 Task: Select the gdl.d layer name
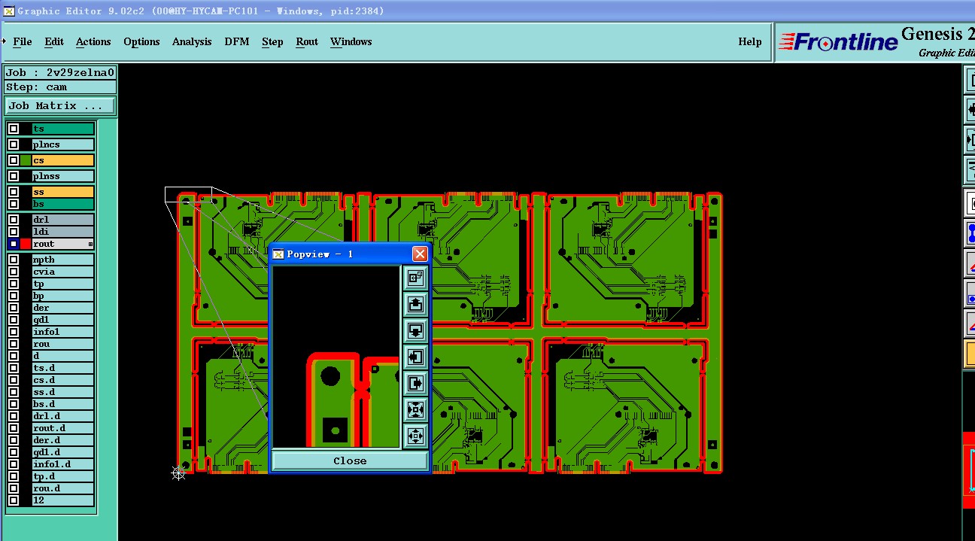(63, 452)
